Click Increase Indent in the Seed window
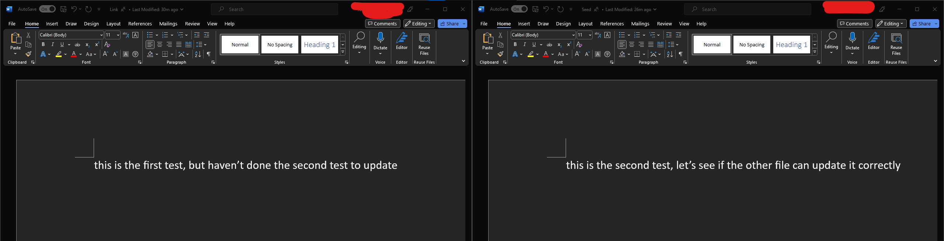This screenshot has width=944, height=241. point(678,35)
